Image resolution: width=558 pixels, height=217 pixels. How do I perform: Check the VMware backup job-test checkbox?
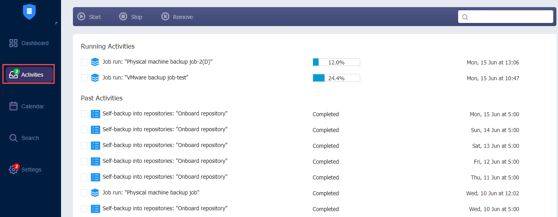point(84,78)
